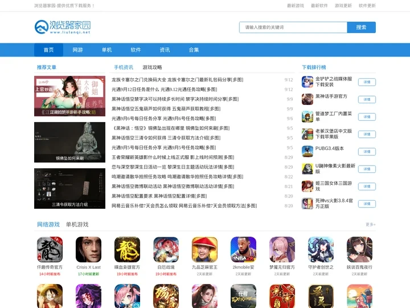Switch to 网络游戏 tab
The height and width of the screenshot is (308, 410).
click(x=48, y=225)
